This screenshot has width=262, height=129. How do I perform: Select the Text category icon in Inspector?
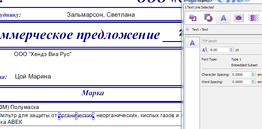[x=223, y=18]
